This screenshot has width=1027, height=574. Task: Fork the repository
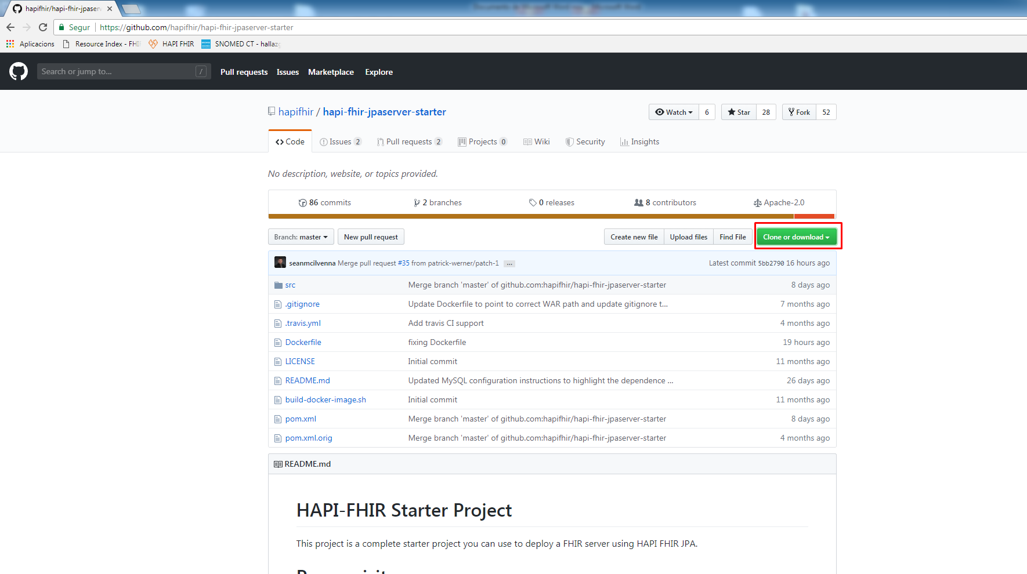tap(799, 112)
